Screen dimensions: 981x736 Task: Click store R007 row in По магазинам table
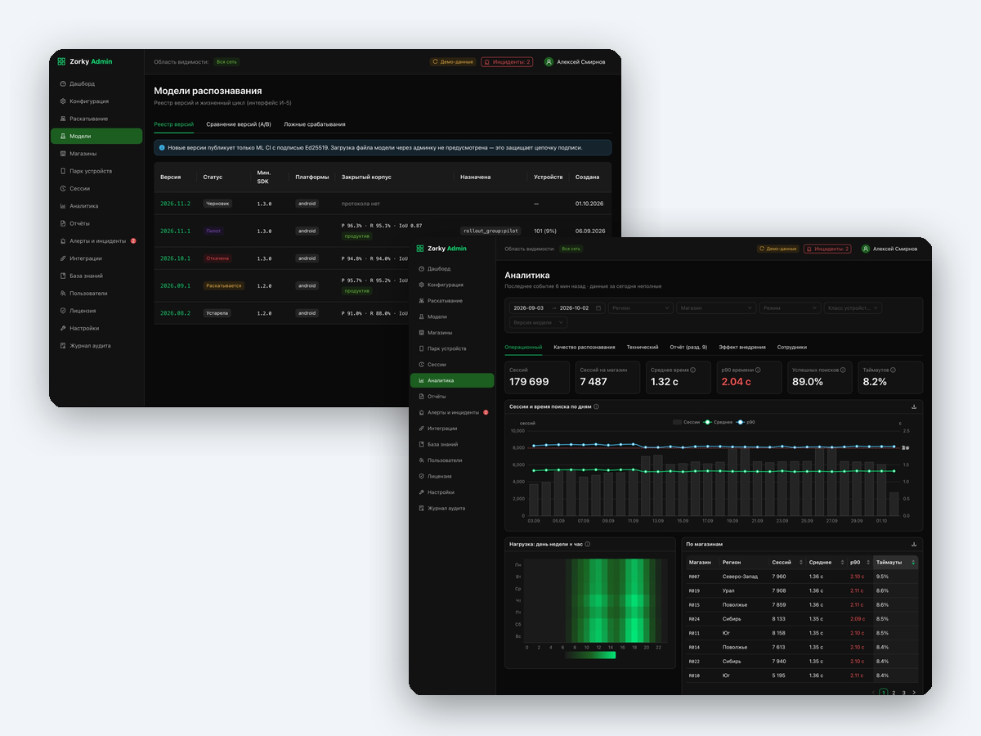pos(801,577)
